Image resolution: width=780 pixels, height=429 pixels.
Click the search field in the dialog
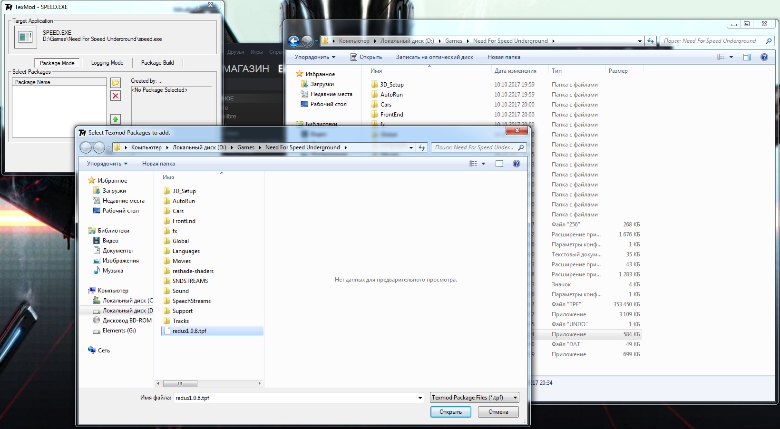(x=478, y=147)
